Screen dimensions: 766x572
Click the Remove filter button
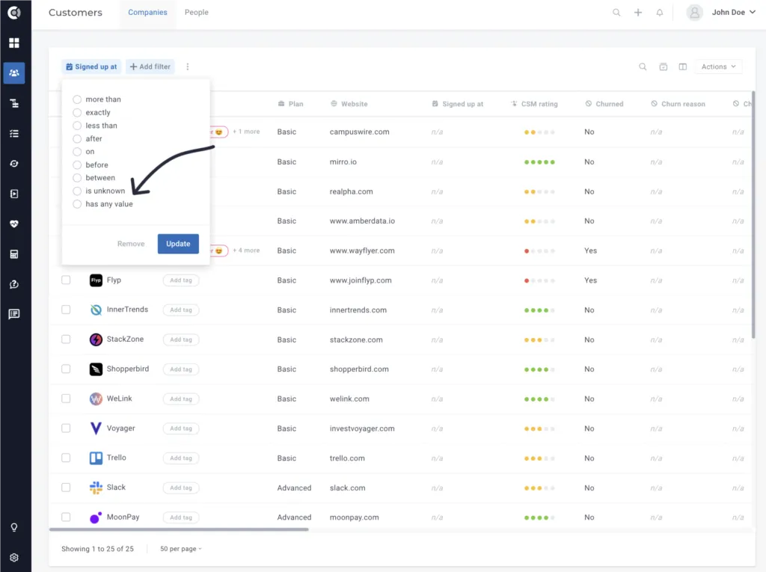[131, 244]
